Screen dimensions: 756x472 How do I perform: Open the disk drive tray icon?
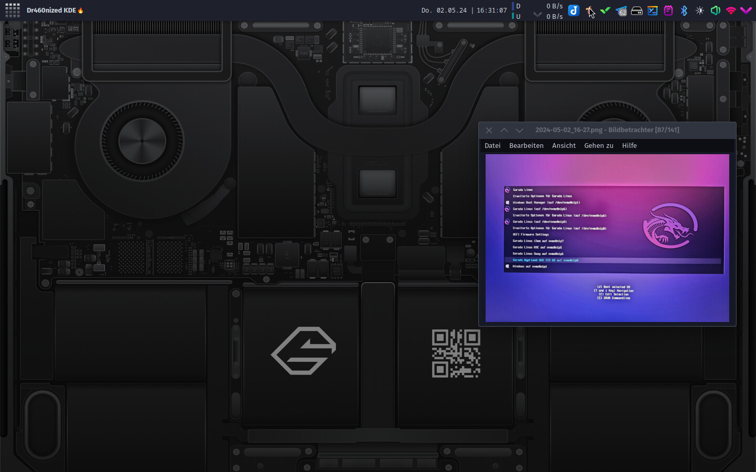pos(637,10)
